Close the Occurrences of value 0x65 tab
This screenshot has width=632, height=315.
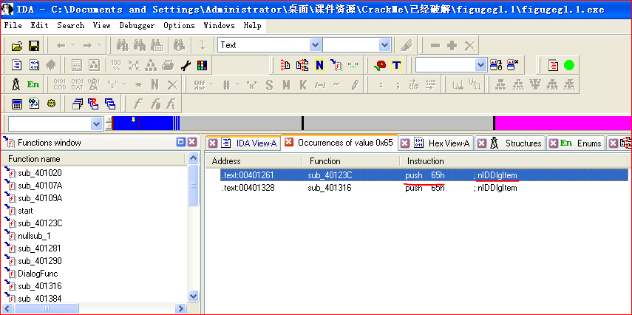(x=288, y=143)
